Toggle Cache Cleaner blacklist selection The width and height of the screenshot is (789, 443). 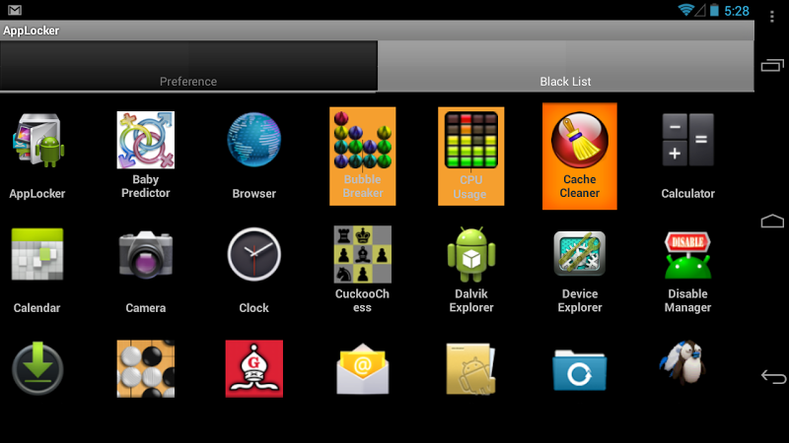click(x=580, y=157)
